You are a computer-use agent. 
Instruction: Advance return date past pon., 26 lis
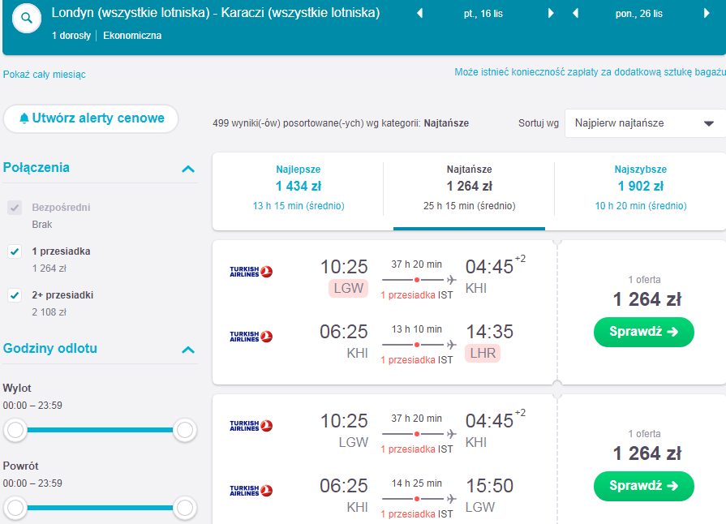tap(707, 14)
